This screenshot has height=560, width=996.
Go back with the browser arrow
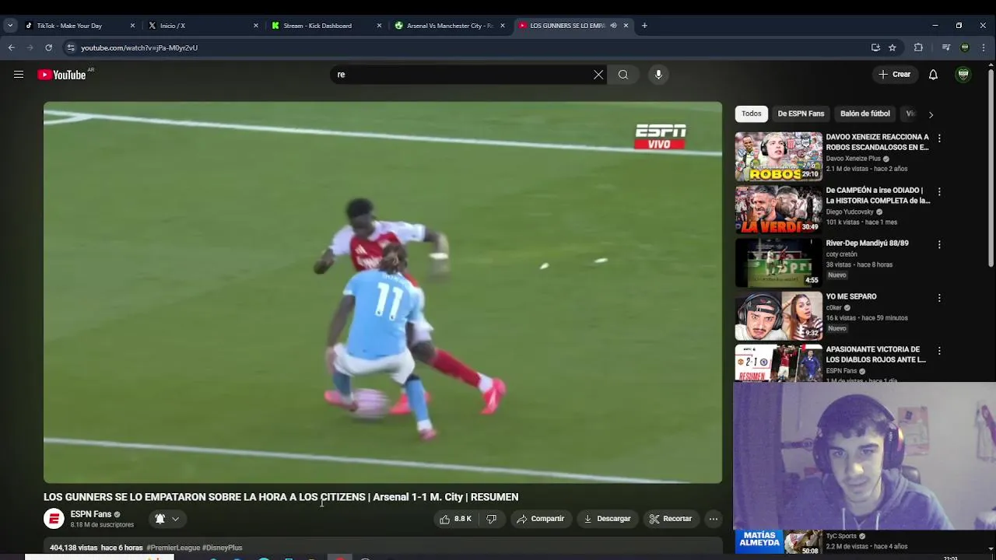[11, 47]
